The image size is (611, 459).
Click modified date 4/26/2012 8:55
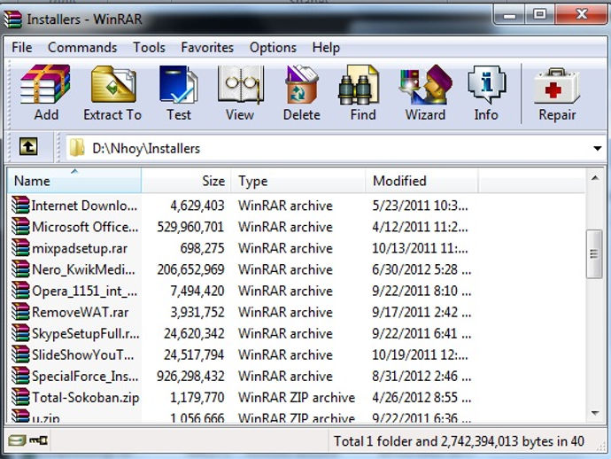[422, 398]
